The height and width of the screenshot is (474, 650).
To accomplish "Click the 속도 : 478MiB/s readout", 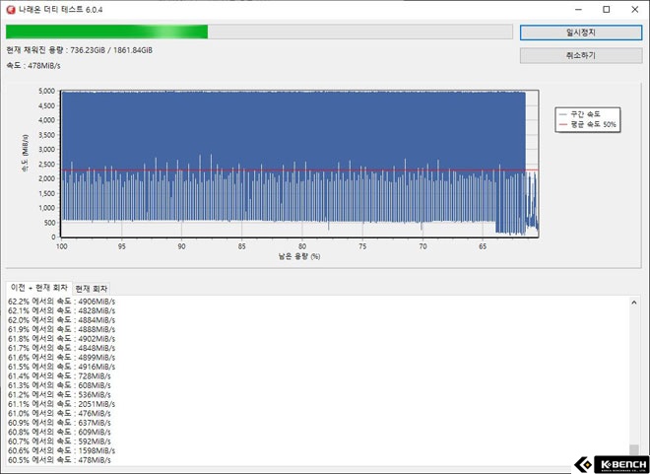I will 33,65.
